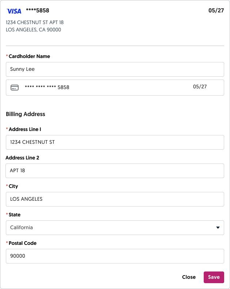Click the masked card number ending 5858 field

pos(47,88)
